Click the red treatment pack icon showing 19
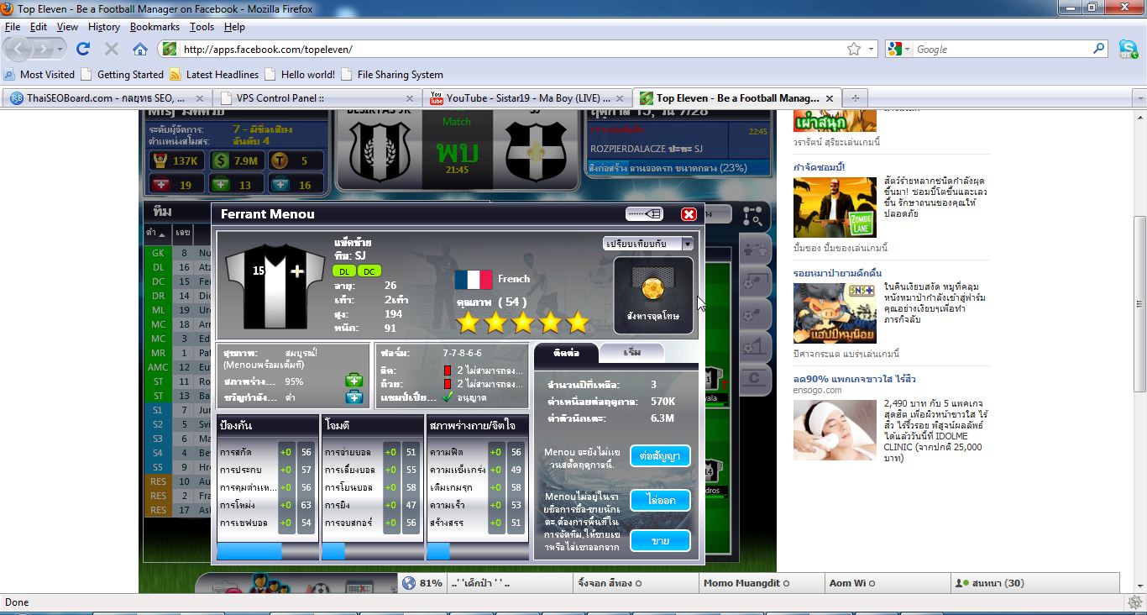 point(160,184)
